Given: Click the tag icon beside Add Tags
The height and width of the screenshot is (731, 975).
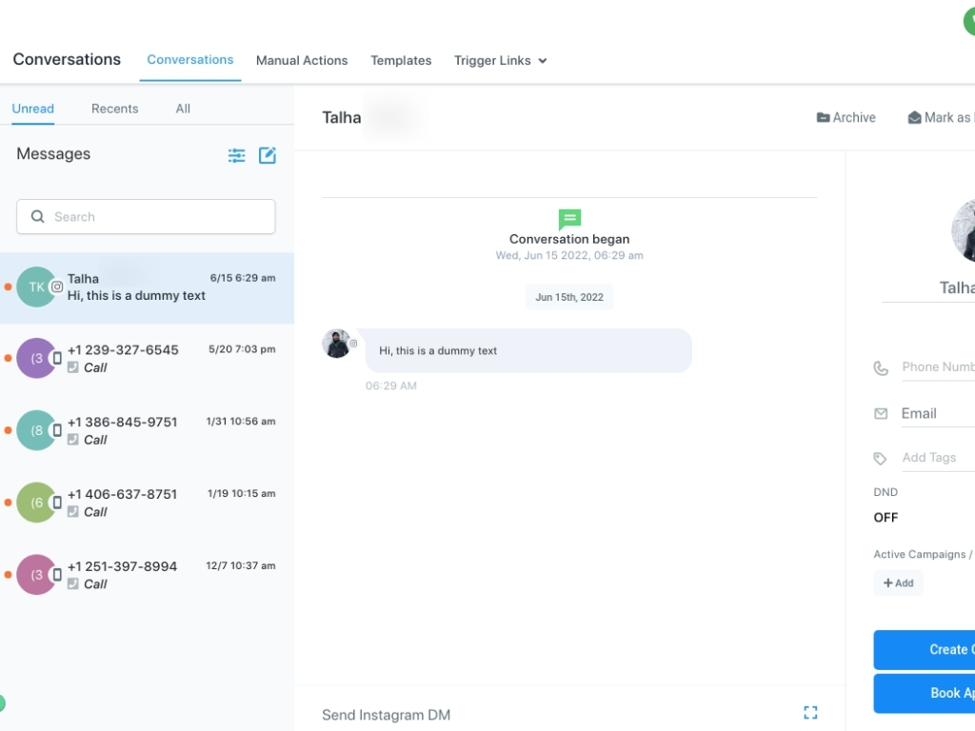Looking at the screenshot, I should pos(880,459).
